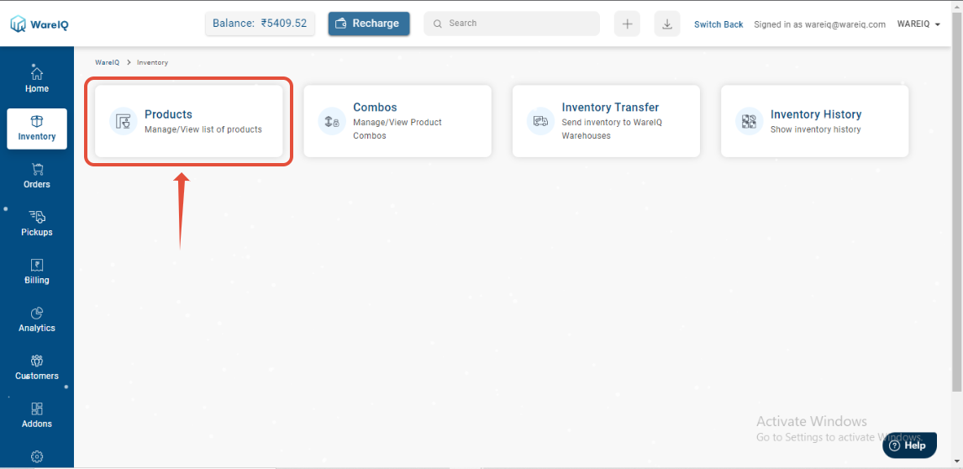
Task: Click the settings gear icon in sidebar
Action: tap(37, 456)
